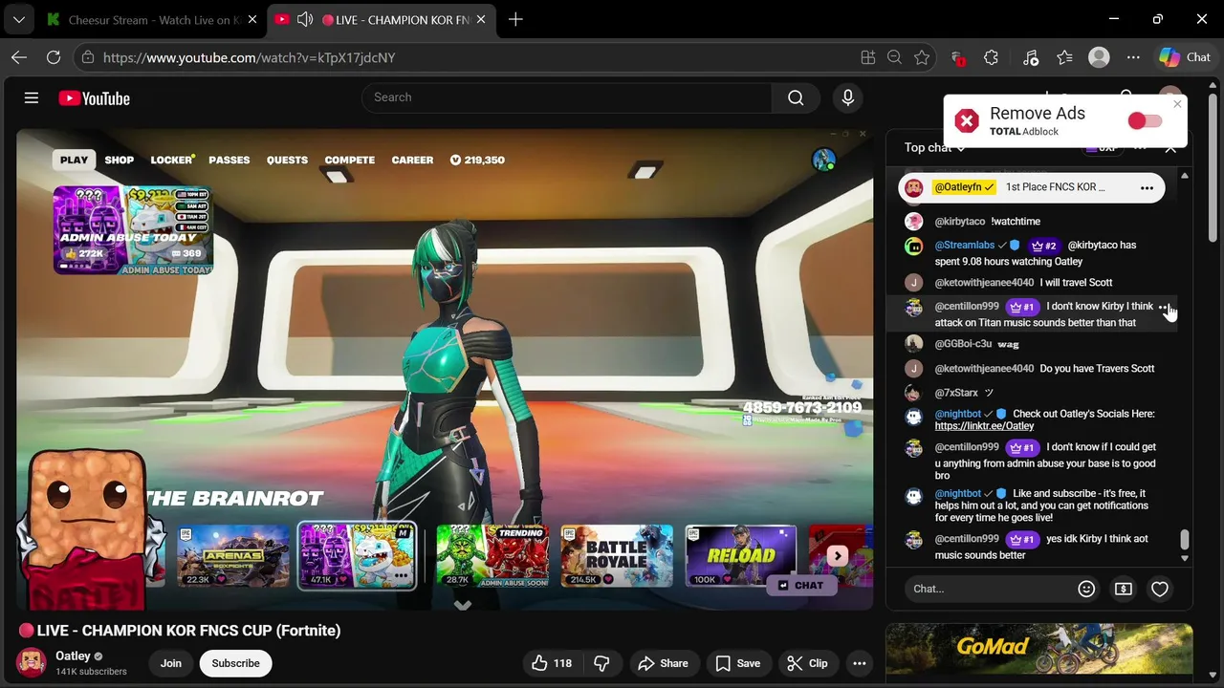
Task: Open the YouTube hamburger guide menu
Action: tap(32, 97)
